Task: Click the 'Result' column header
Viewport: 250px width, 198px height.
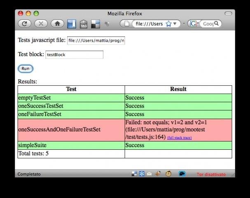Action: [178, 89]
